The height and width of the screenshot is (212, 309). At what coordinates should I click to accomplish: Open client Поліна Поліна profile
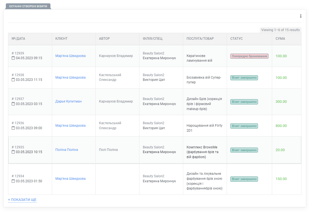(x=67, y=150)
